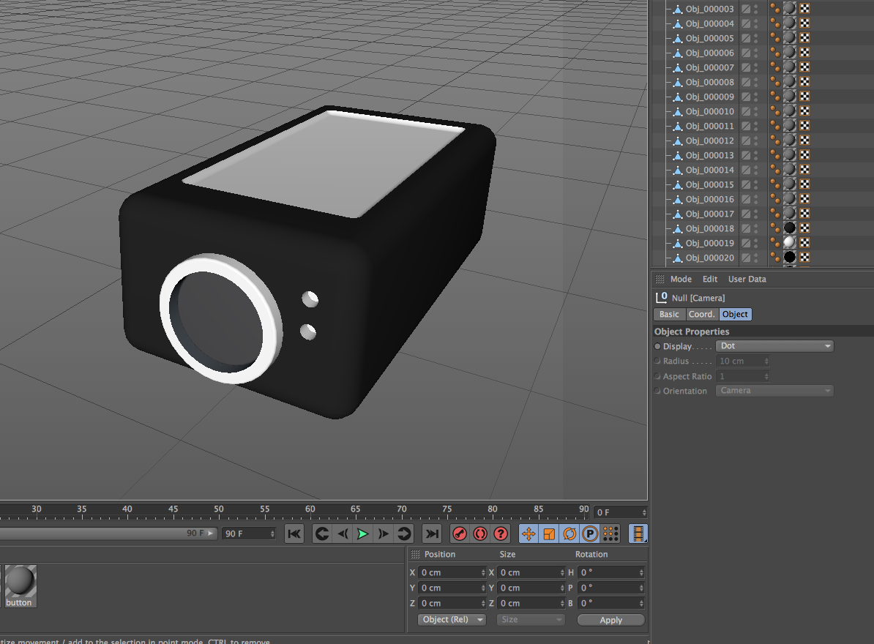Click the white material tag on Obj_000019

(x=789, y=243)
